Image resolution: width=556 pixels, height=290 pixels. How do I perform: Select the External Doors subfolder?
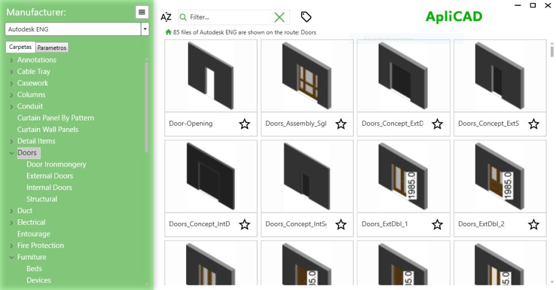[50, 176]
